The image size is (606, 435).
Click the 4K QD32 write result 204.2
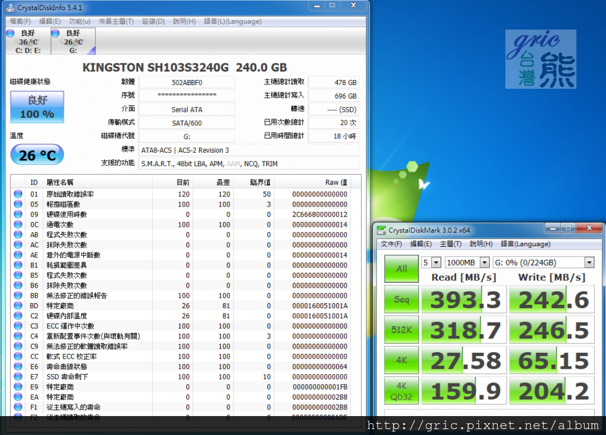pos(552,391)
